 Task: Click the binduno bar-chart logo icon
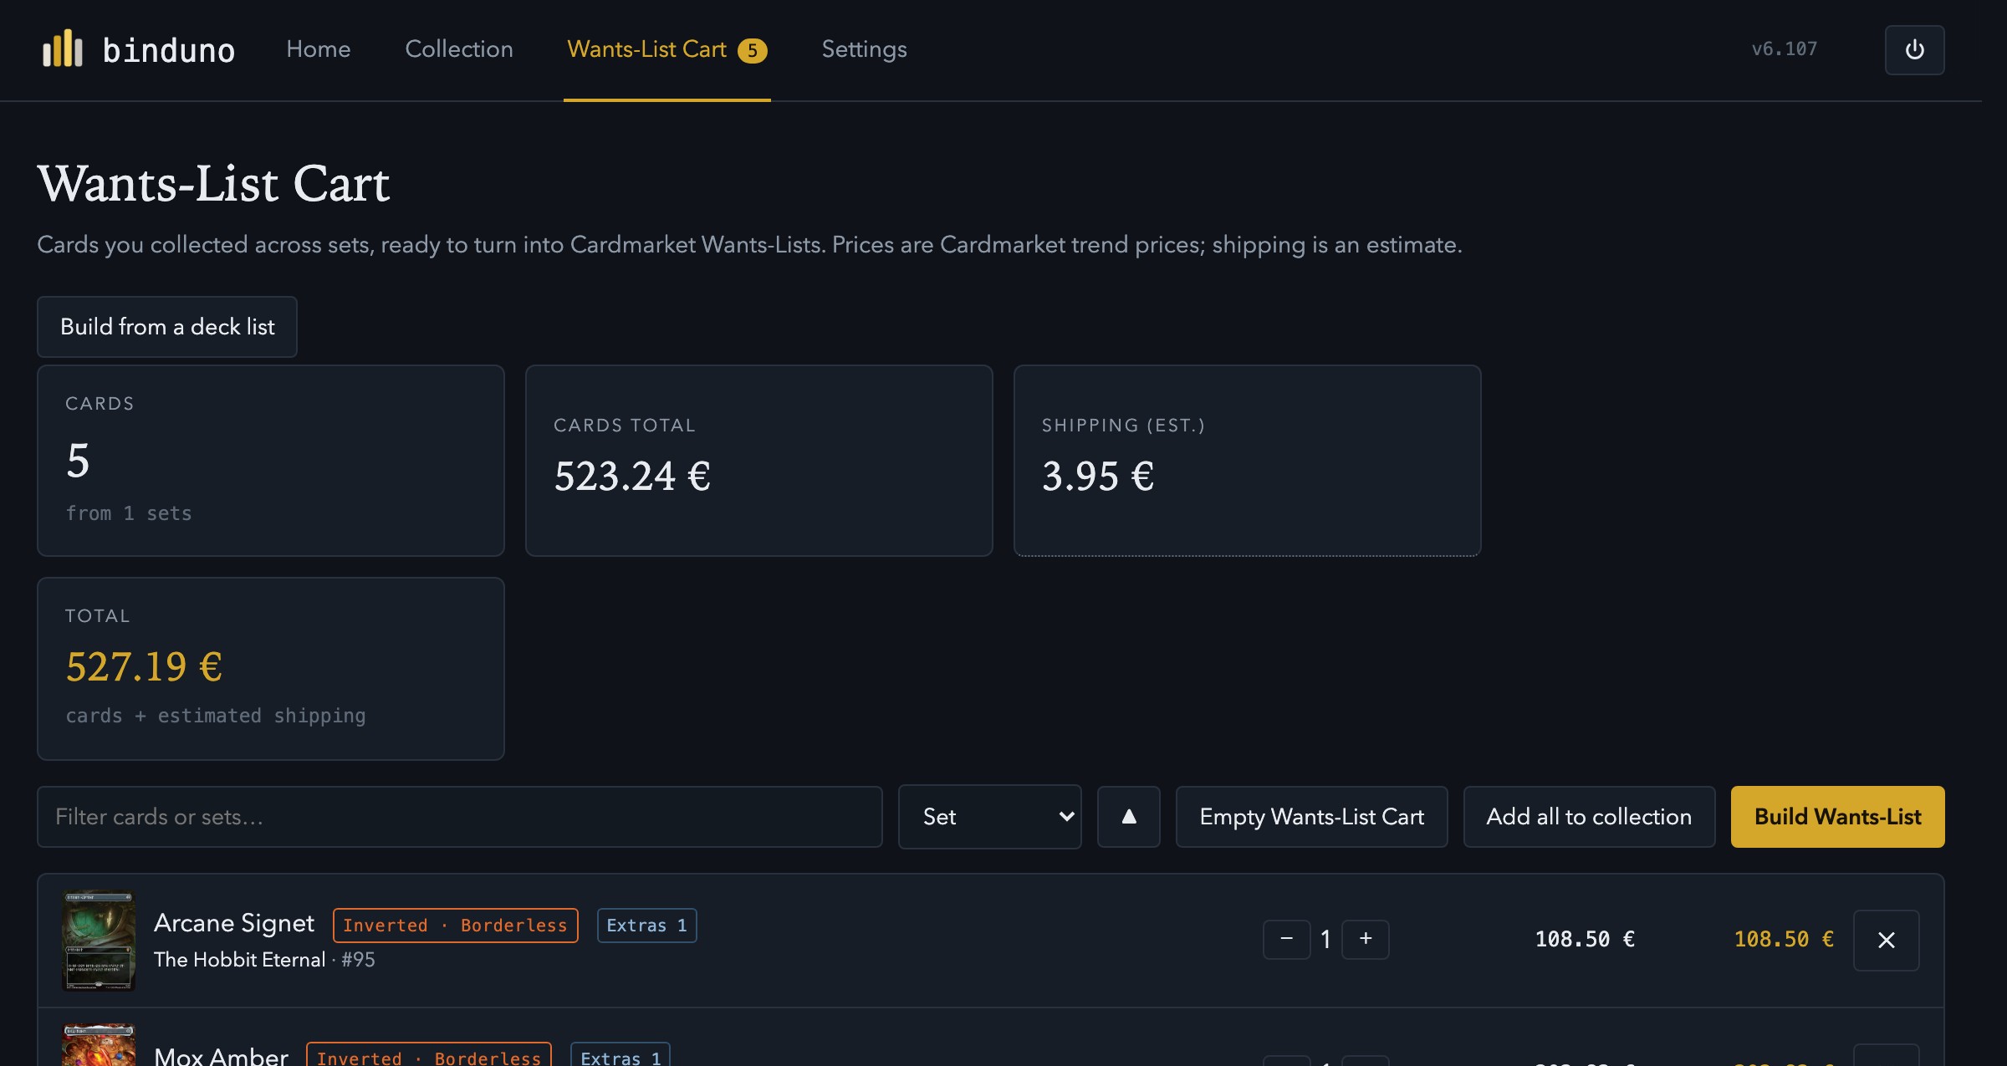(63, 48)
